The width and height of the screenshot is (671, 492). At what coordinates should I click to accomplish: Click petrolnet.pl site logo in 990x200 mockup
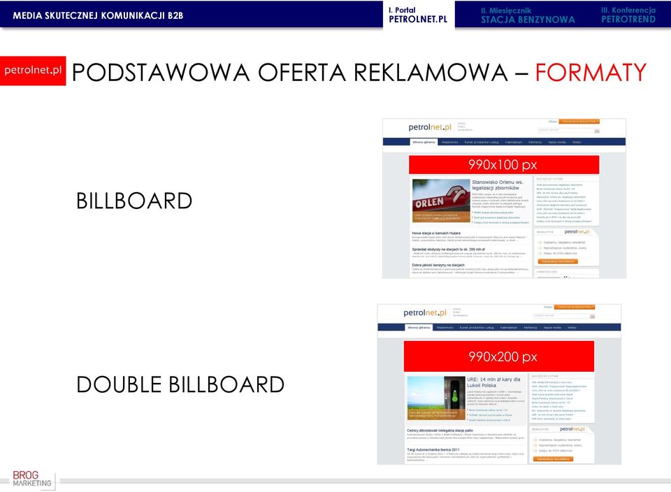(x=424, y=312)
